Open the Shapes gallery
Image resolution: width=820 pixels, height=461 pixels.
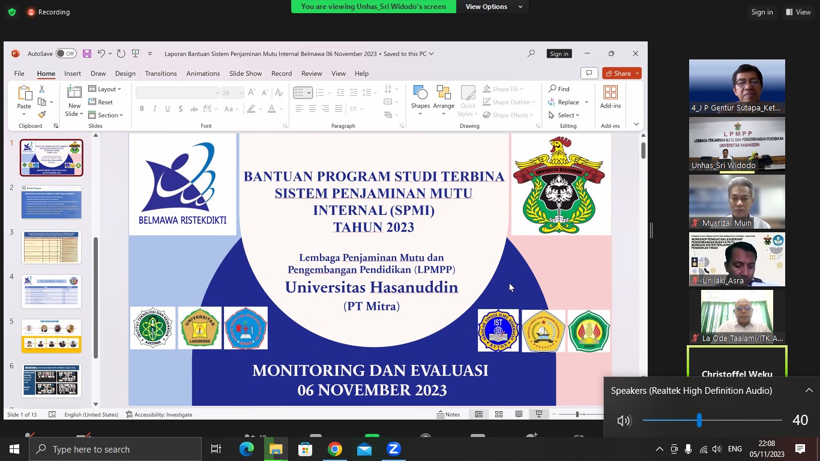420,100
